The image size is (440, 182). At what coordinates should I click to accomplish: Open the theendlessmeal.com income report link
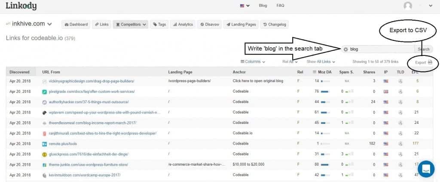pyautogui.click(x=93, y=123)
